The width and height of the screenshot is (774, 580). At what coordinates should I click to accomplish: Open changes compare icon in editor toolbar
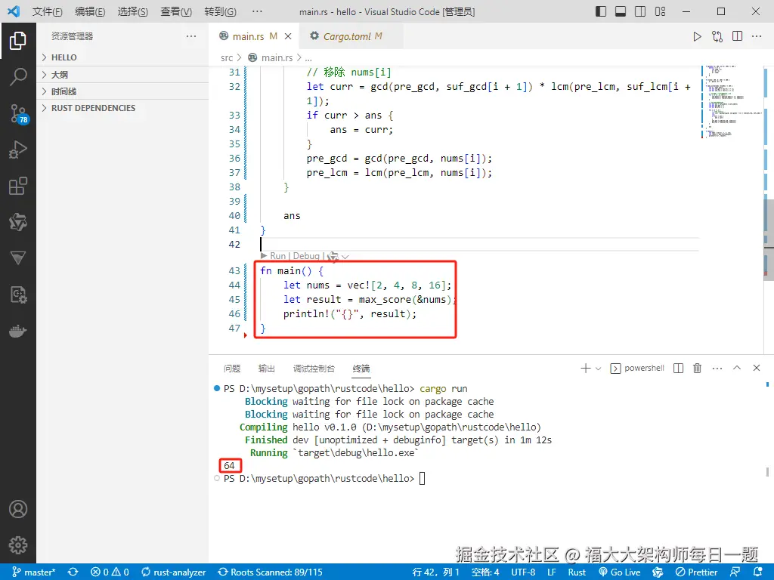tap(717, 36)
